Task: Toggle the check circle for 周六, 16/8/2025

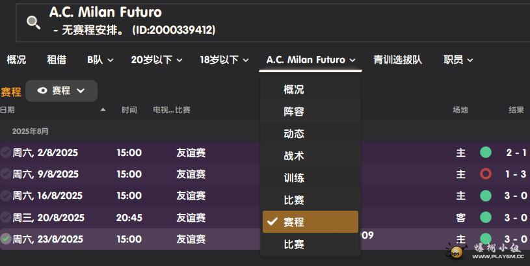Action: click(x=6, y=196)
